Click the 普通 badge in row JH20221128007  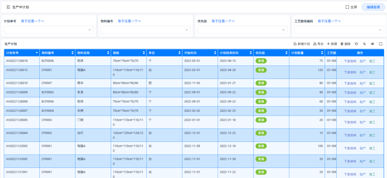(261, 111)
